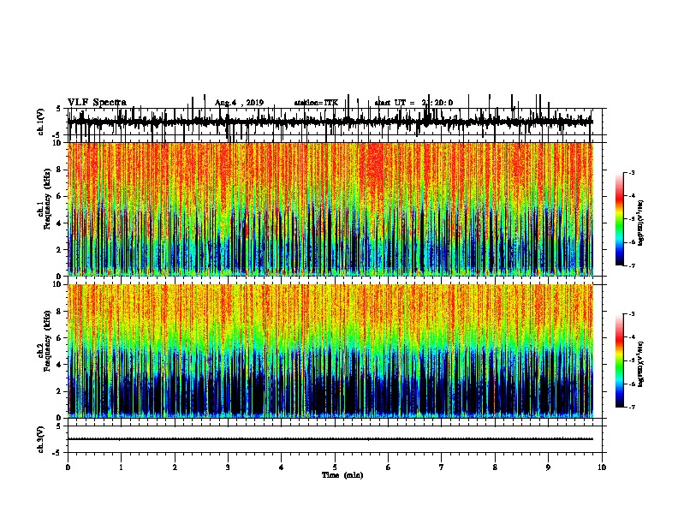Image resolution: width=678 pixels, height=524 pixels.
Task: Click the ch.1 voltage waveform trace
Action: coord(330,122)
